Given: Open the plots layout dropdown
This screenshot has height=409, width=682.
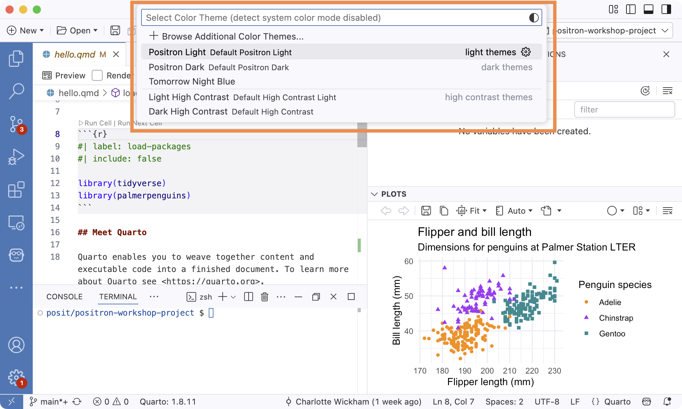Looking at the screenshot, I should click(641, 211).
